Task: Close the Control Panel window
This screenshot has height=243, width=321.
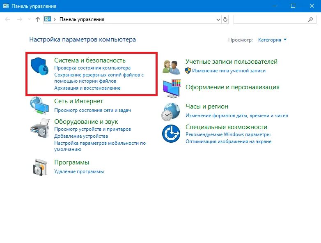Action: click(312, 6)
